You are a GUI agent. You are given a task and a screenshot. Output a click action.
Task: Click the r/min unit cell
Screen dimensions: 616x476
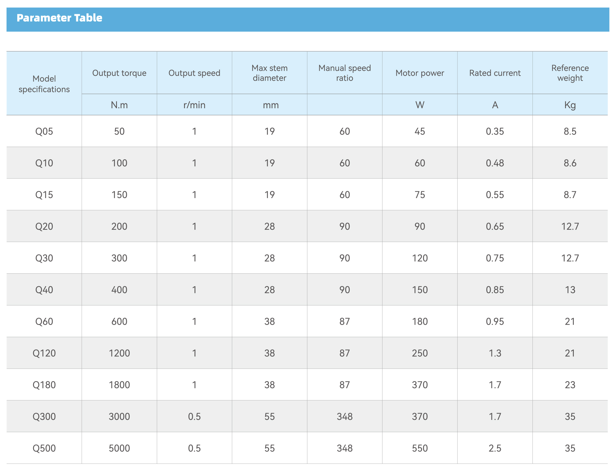pyautogui.click(x=194, y=105)
